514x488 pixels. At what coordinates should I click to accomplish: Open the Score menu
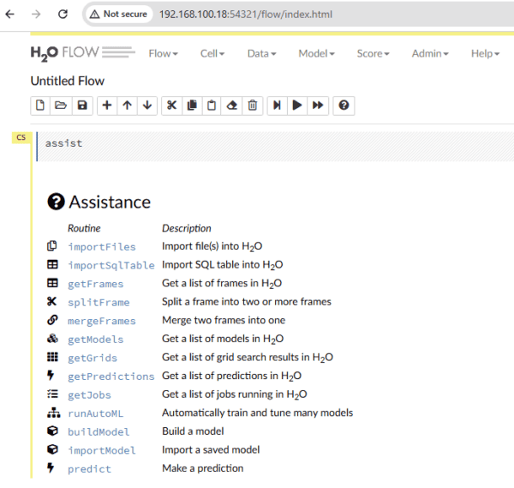click(373, 53)
